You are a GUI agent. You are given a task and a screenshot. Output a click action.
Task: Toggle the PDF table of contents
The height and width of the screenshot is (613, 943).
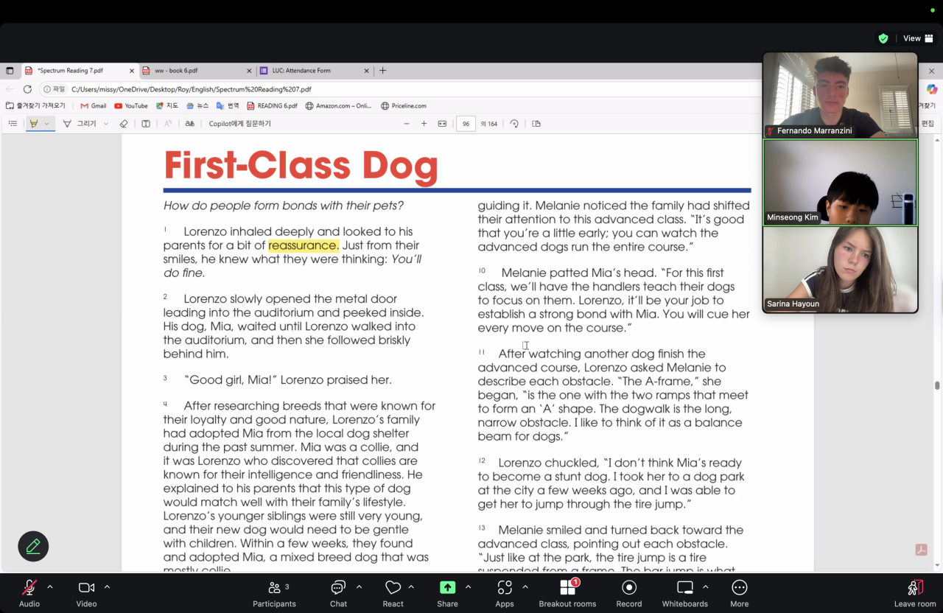[13, 124]
